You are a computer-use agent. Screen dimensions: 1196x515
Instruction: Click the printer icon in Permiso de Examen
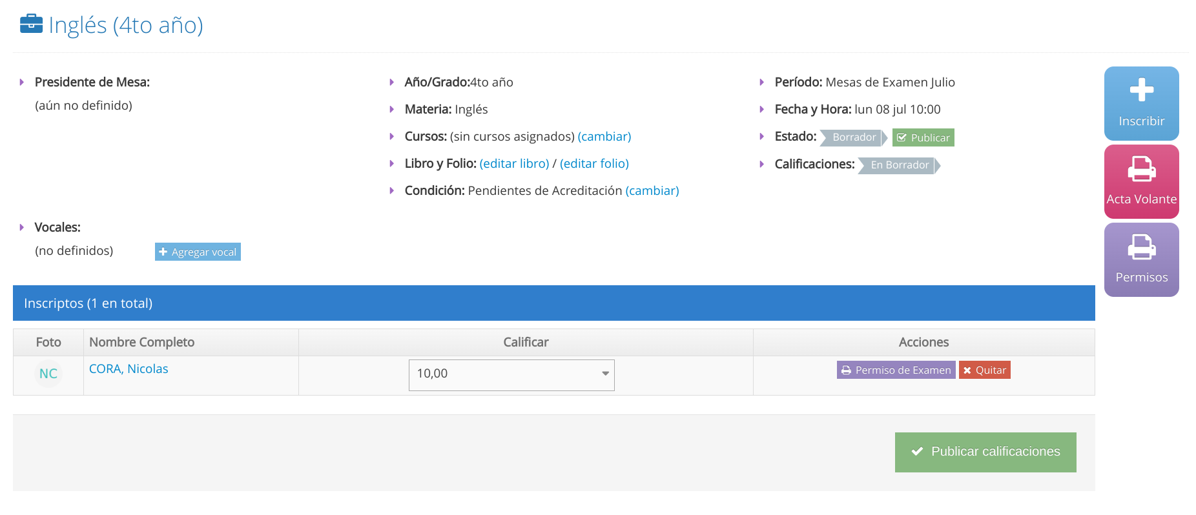click(846, 370)
